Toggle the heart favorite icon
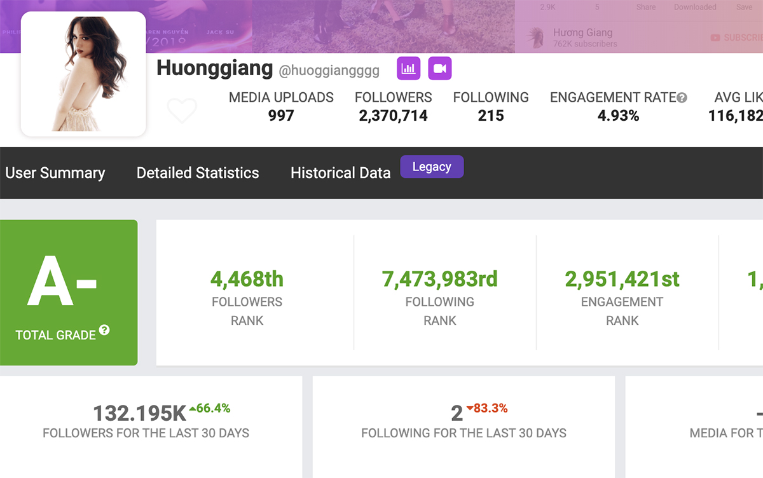This screenshot has height=478, width=763. click(182, 111)
